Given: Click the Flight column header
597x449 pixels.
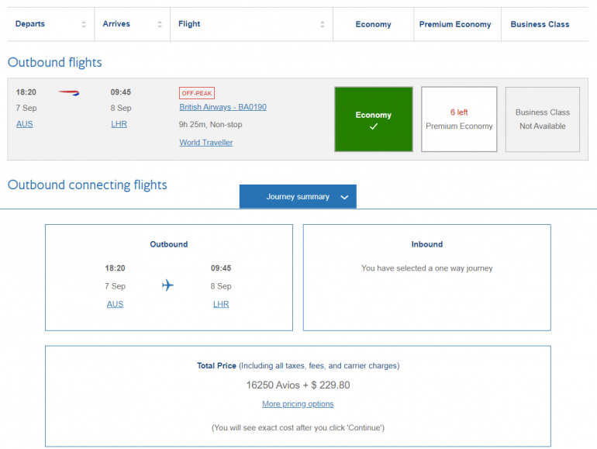Looking at the screenshot, I should [189, 24].
